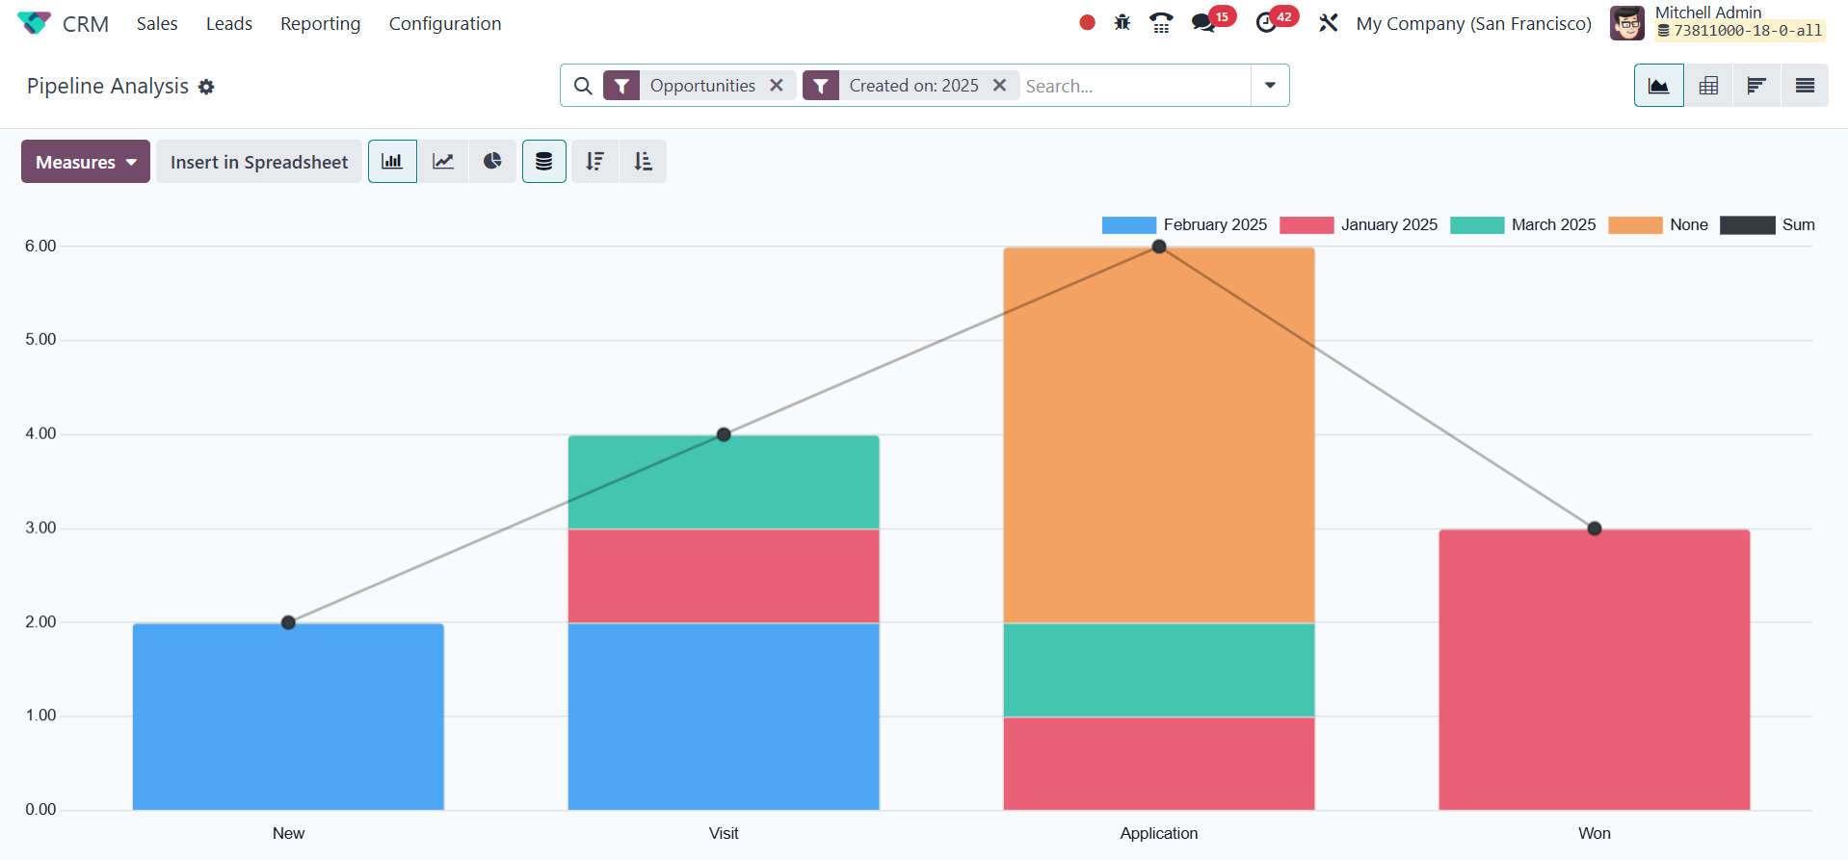Switch company My Company (San Francisco)

[x=1473, y=23]
